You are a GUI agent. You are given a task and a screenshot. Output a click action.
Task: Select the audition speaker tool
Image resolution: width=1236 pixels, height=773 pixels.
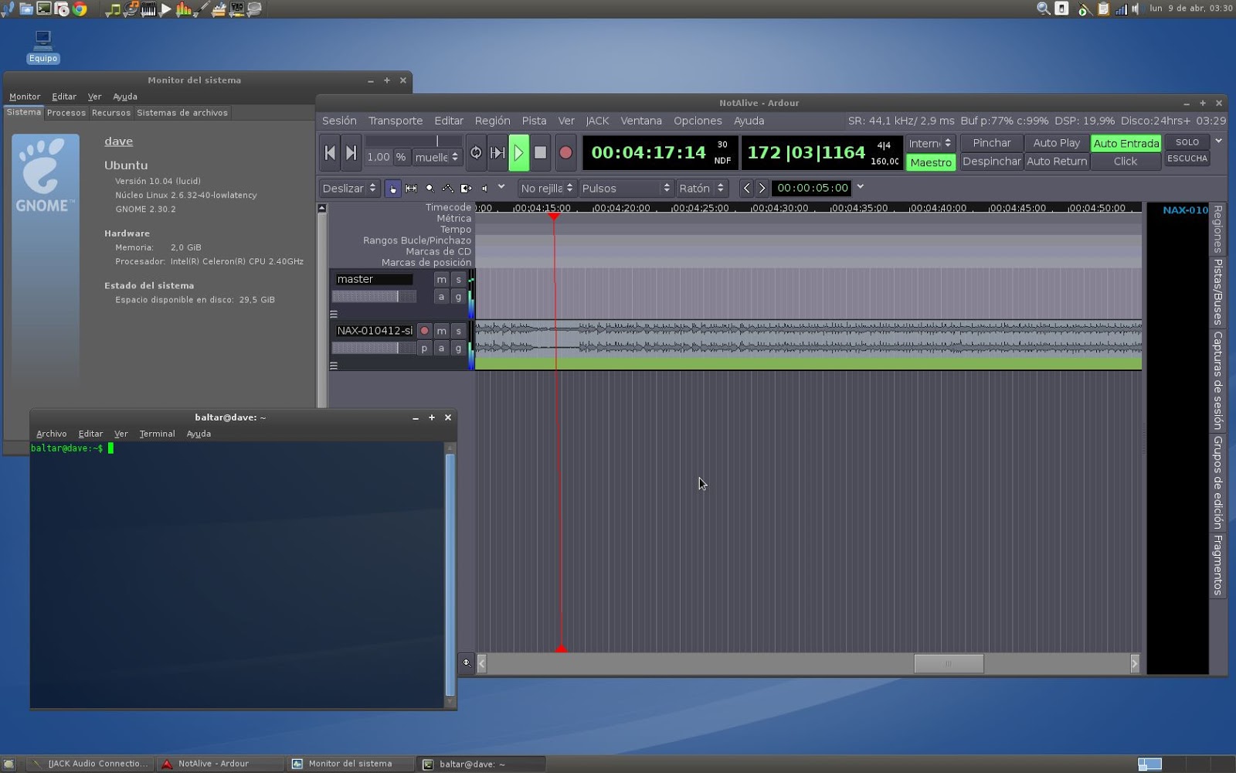click(484, 188)
